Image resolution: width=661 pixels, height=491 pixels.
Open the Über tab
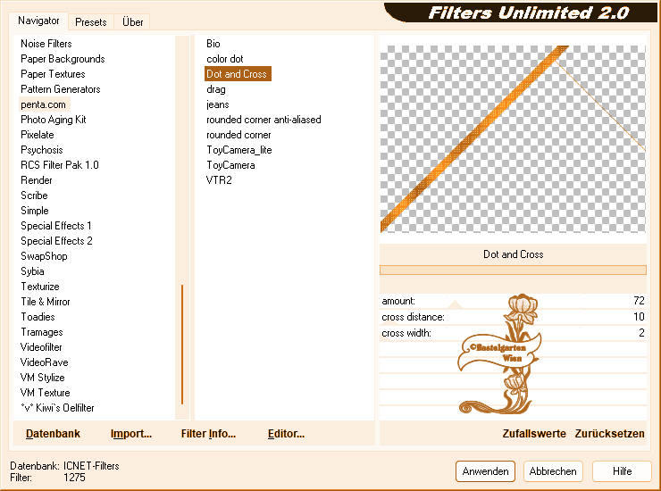[x=133, y=22]
